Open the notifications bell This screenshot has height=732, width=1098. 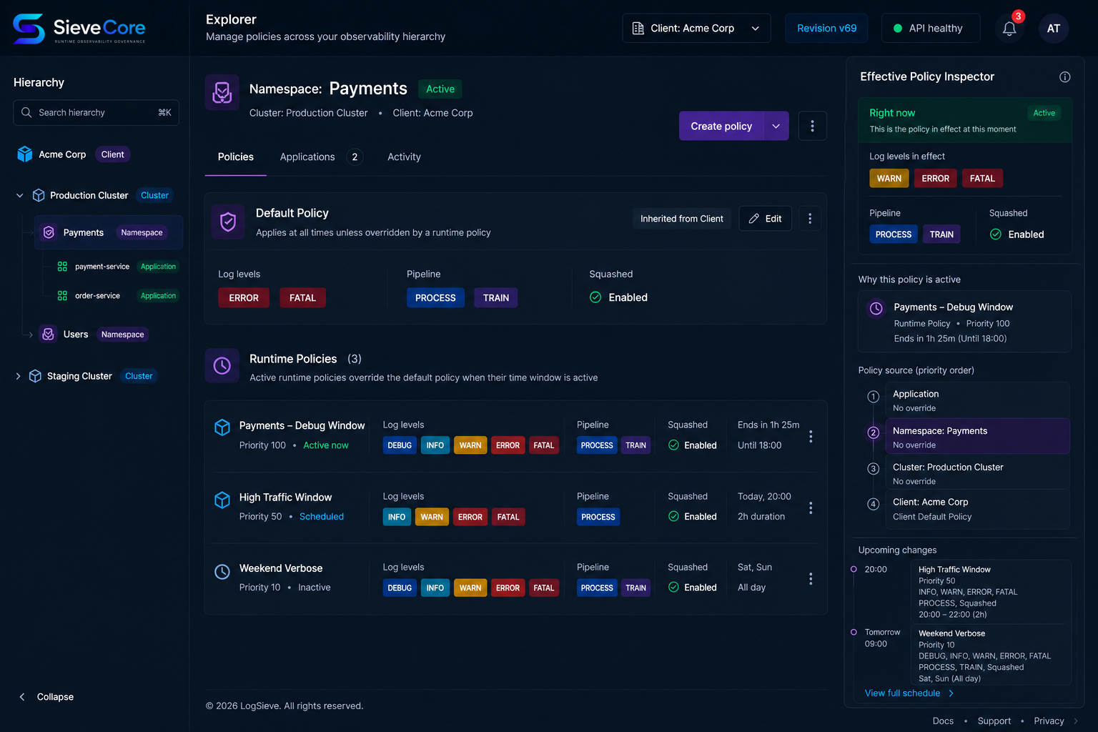tap(1009, 29)
